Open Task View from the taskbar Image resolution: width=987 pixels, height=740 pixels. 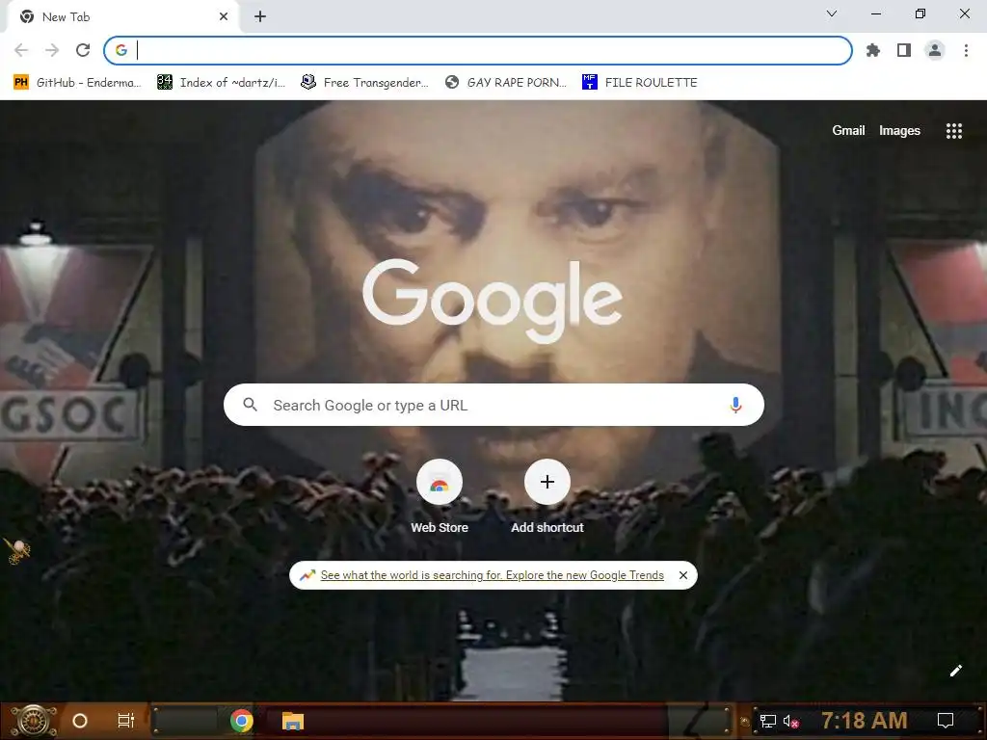[126, 721]
